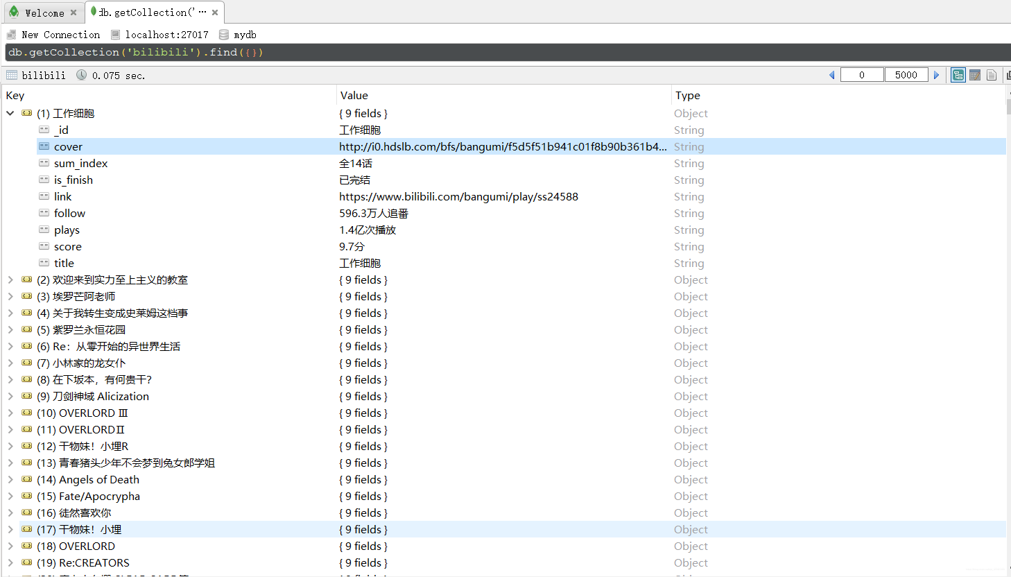Image resolution: width=1011 pixels, height=577 pixels.
Task: Expand document (9) 刀剑神域 Alicization
Action: coord(10,396)
